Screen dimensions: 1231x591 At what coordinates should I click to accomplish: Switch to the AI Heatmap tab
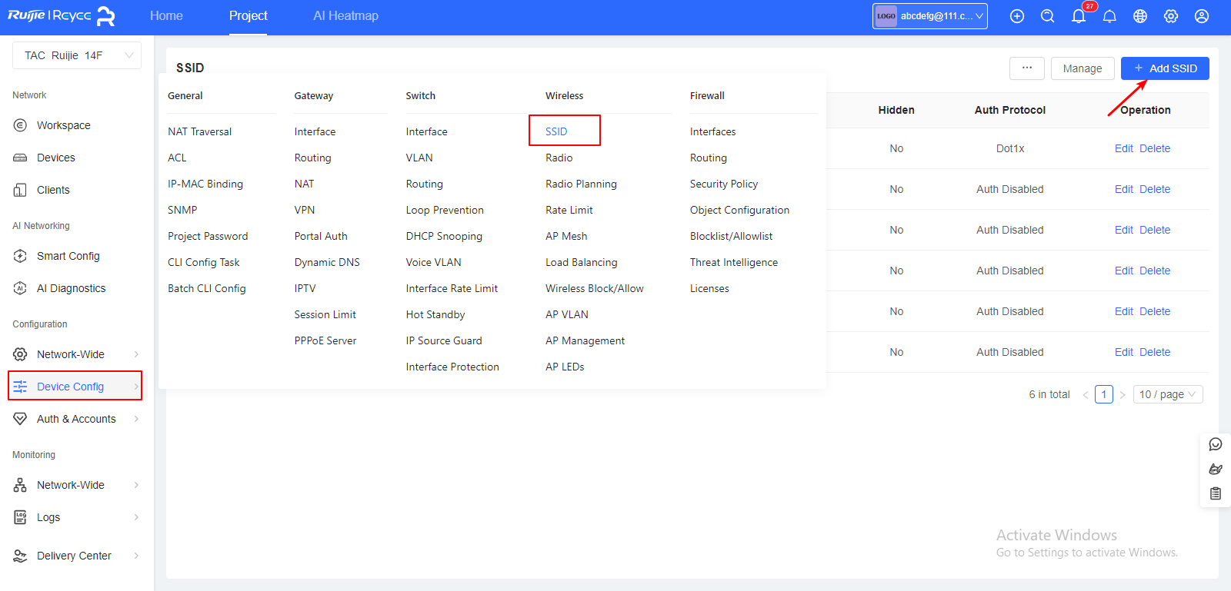coord(345,16)
